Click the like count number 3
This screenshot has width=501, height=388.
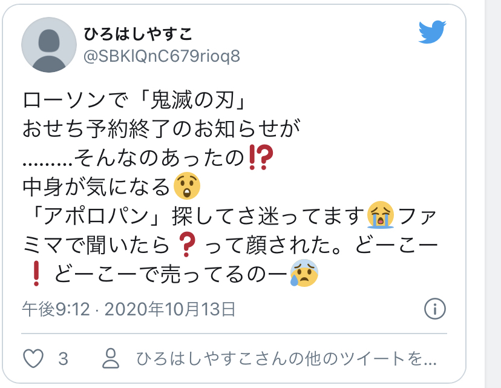64,358
